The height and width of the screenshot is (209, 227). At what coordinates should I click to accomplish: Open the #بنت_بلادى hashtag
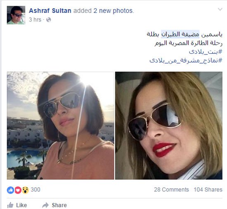tap(206, 52)
